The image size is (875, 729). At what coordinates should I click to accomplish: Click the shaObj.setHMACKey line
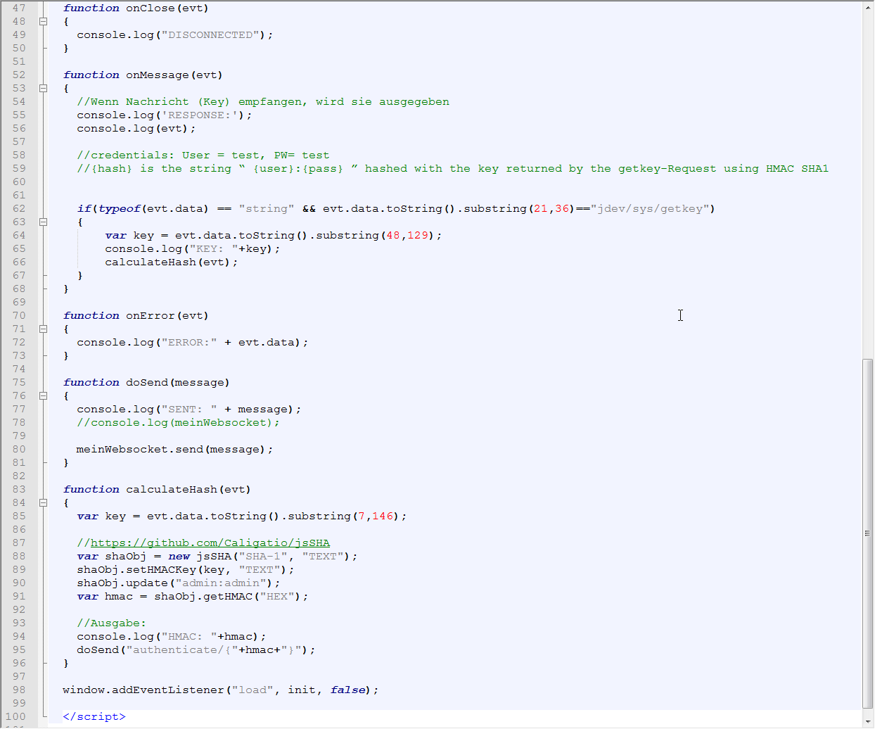tap(186, 569)
